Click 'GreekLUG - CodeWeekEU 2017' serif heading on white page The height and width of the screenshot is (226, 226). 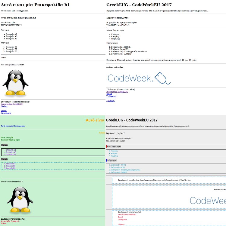click(x=139, y=5)
